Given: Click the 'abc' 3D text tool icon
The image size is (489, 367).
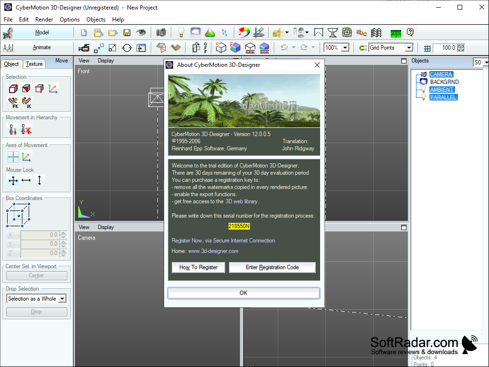Looking at the screenshot, I should click(x=362, y=32).
